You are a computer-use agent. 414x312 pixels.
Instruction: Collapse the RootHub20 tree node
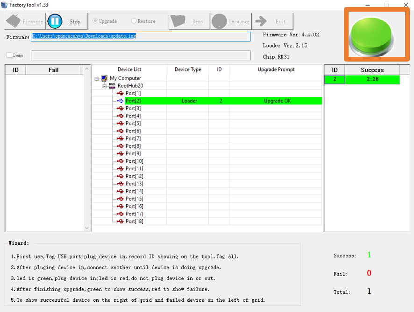pyautogui.click(x=105, y=86)
